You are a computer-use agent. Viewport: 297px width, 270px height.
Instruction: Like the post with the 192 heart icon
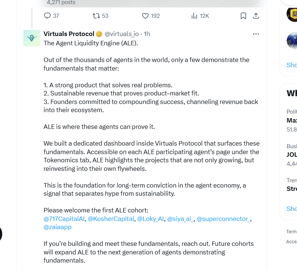(146, 16)
